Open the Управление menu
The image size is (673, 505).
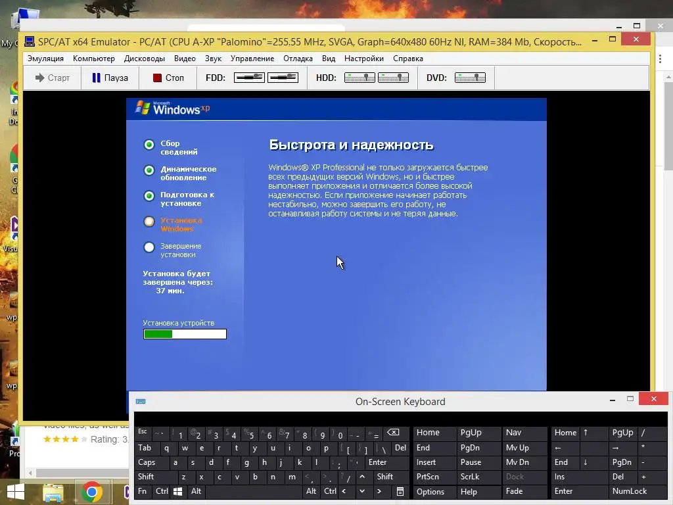coord(252,59)
